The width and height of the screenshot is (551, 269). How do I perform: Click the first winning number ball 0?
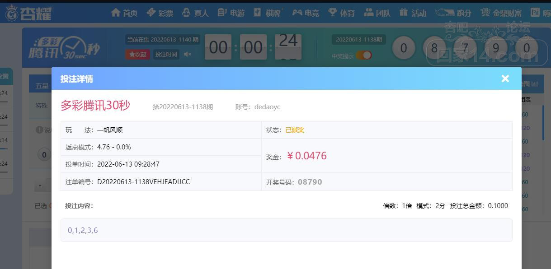(404, 48)
